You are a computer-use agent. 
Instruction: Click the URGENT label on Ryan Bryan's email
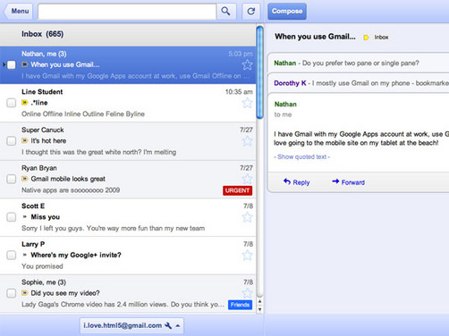point(237,190)
